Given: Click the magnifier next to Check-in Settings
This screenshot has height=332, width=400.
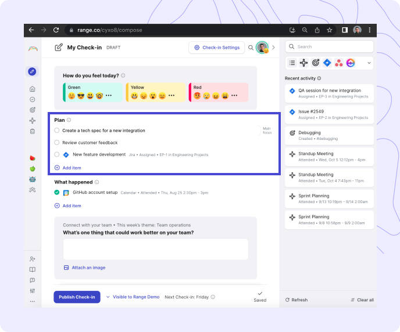Looking at the screenshot, I should tap(251, 48).
